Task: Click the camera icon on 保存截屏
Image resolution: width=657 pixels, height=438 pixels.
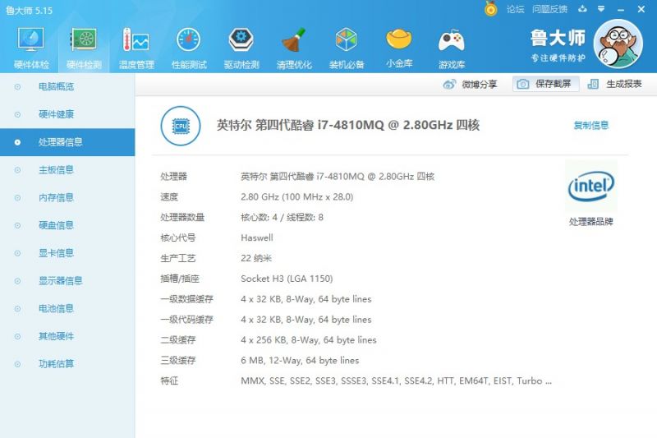Action: [522, 85]
